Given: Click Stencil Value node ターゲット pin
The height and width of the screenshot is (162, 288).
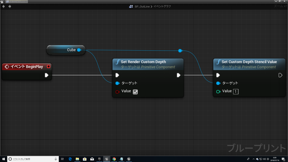Looking at the screenshot, I should (218, 83).
